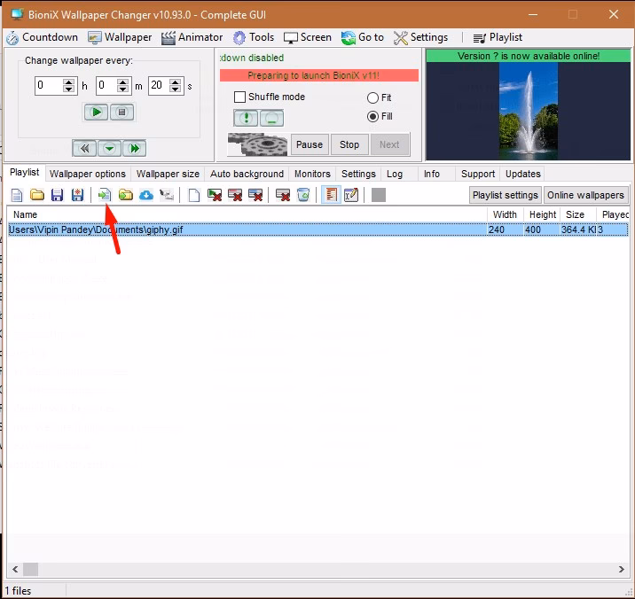Create a new playlist with the blank document icon

pos(17,196)
